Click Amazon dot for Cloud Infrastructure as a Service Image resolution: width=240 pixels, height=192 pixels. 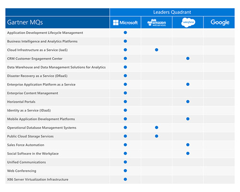156,50
